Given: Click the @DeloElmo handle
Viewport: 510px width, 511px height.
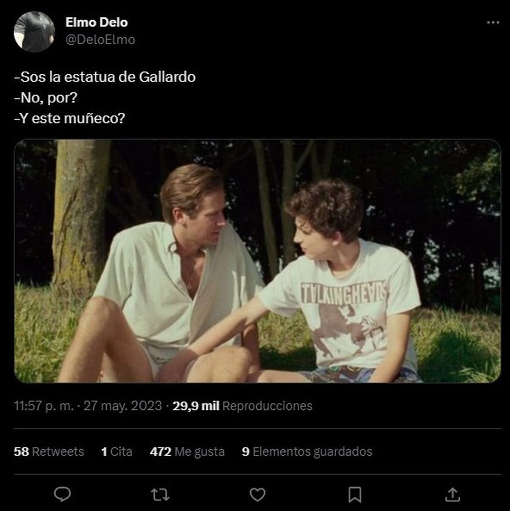Looking at the screenshot, I should coord(100,40).
